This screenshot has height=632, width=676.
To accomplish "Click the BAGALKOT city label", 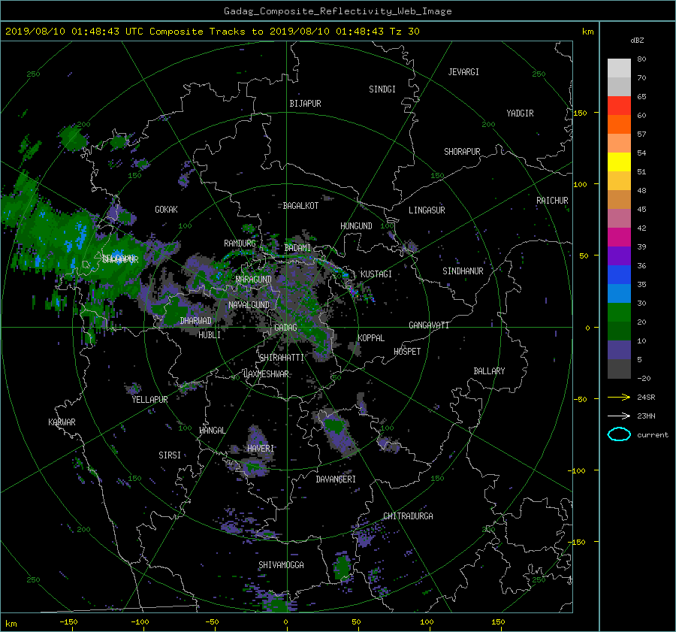I will coord(300,206).
